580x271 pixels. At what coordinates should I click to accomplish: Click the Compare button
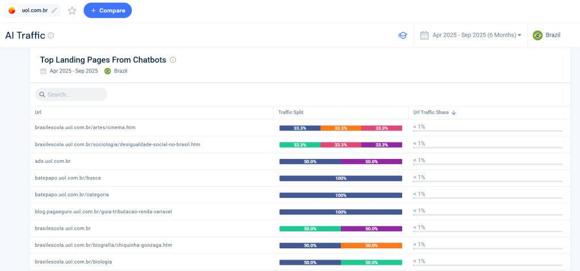(x=108, y=10)
